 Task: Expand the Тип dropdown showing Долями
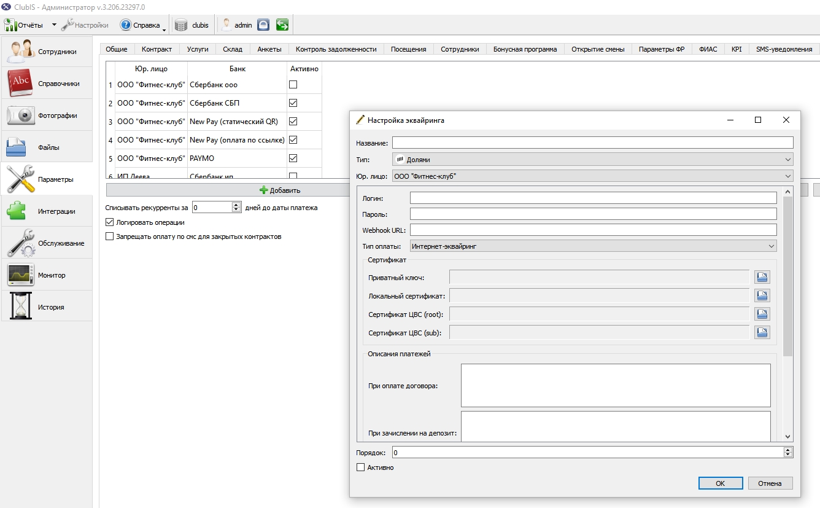pos(593,160)
